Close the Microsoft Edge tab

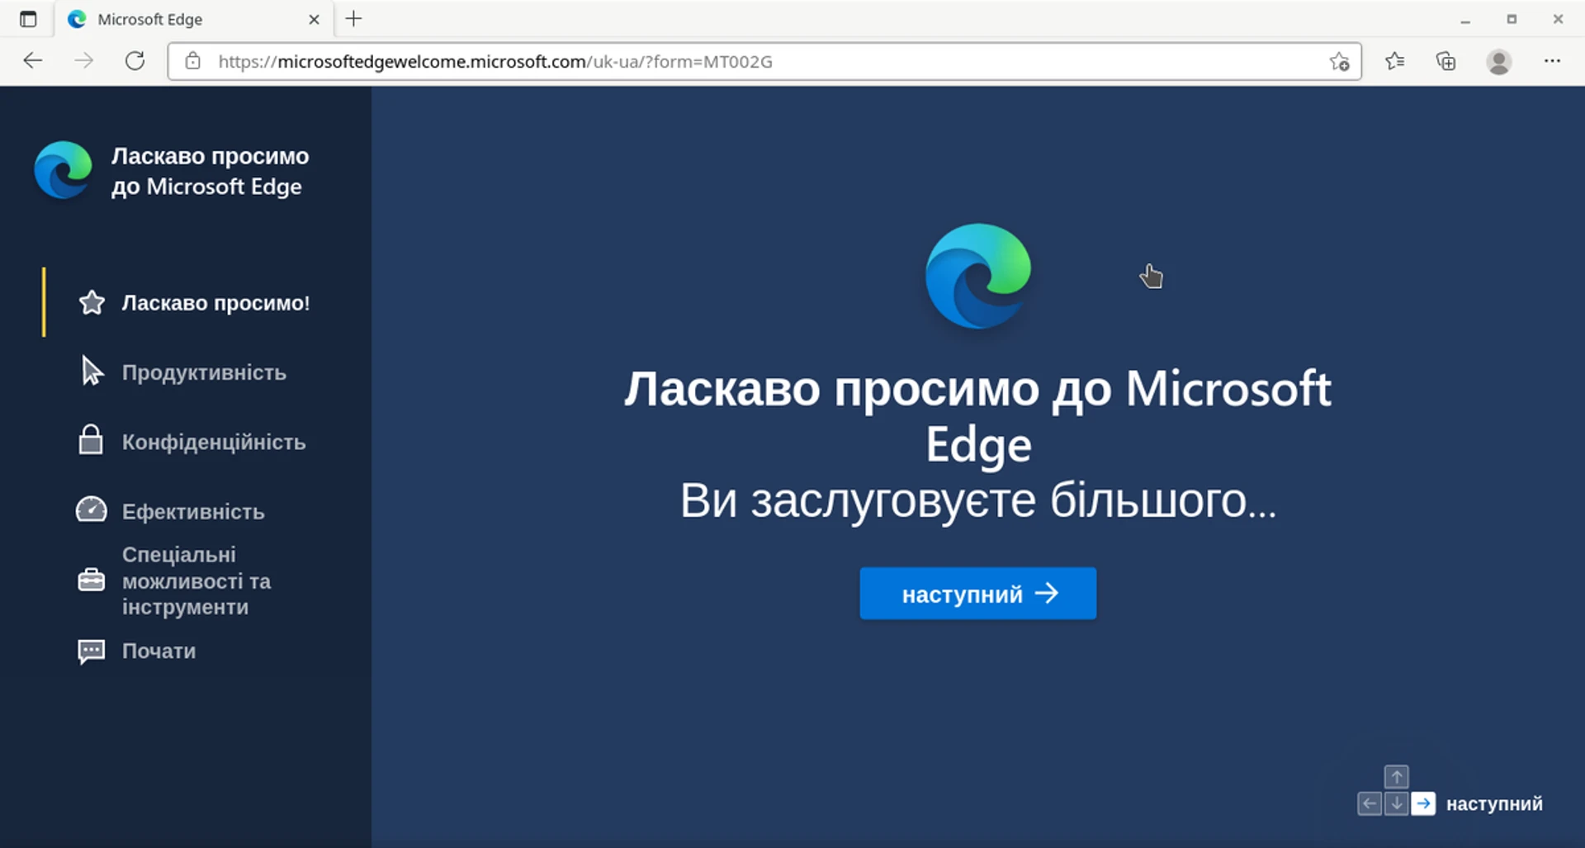click(x=314, y=19)
